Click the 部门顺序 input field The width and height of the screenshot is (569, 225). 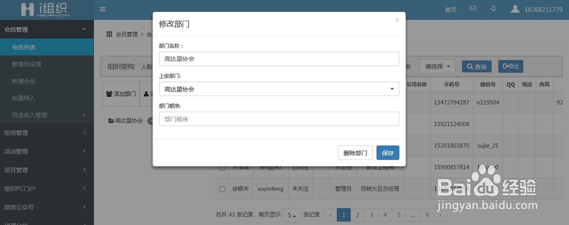(x=279, y=119)
